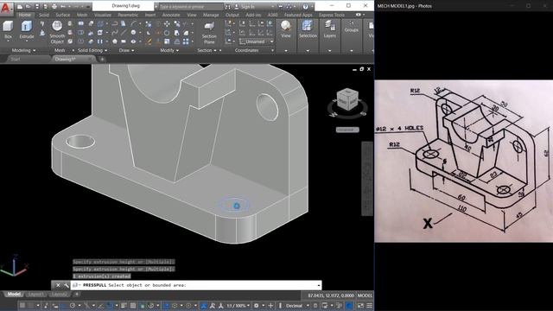The width and height of the screenshot is (553, 311).
Task: Toggle grid display in status bar
Action: pos(22,305)
